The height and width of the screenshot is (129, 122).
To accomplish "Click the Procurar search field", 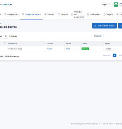I will [113, 36].
